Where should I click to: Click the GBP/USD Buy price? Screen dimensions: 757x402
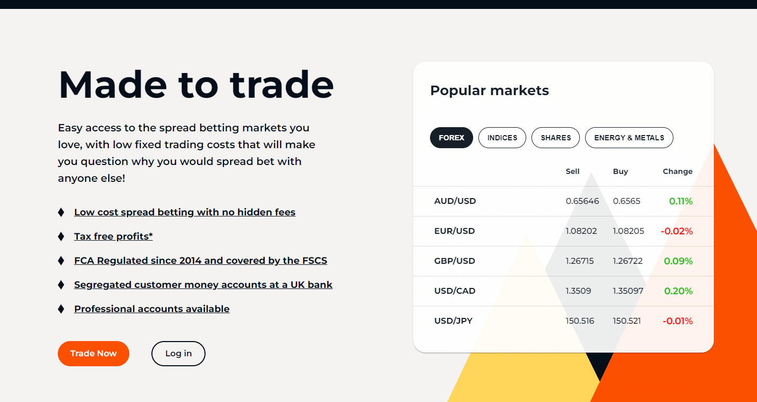627,261
